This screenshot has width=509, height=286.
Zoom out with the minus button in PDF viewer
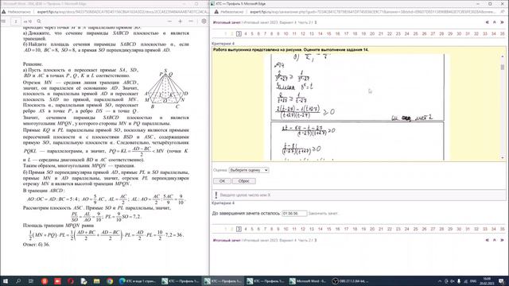click(169, 21)
